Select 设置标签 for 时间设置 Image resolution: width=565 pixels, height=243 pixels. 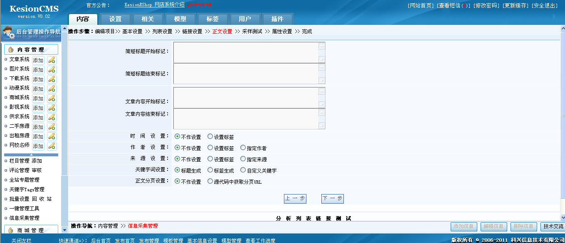coord(210,136)
